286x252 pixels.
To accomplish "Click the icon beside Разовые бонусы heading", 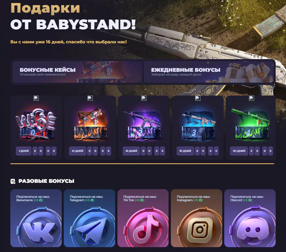I will tap(13, 181).
